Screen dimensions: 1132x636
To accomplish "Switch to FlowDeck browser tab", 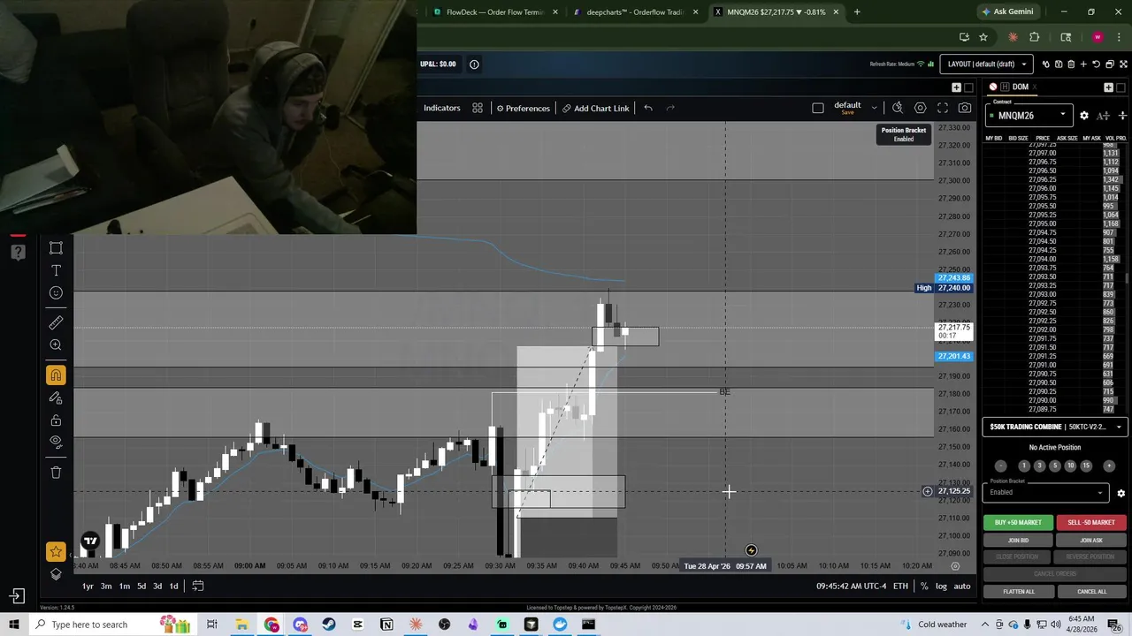I will [493, 12].
